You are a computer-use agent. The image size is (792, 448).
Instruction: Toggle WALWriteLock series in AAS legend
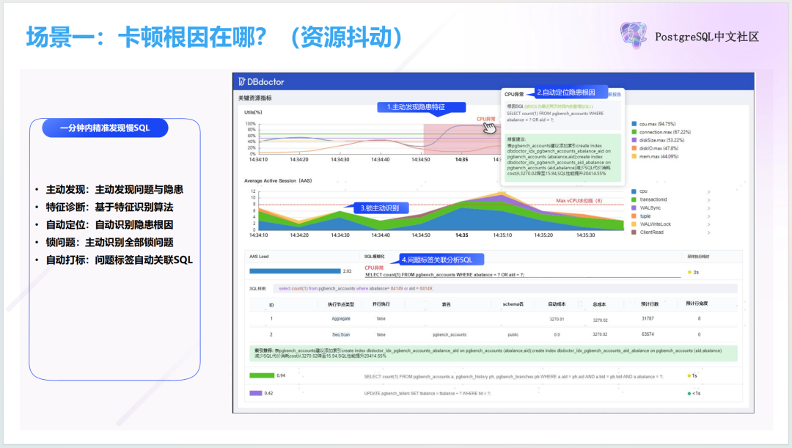click(x=651, y=224)
